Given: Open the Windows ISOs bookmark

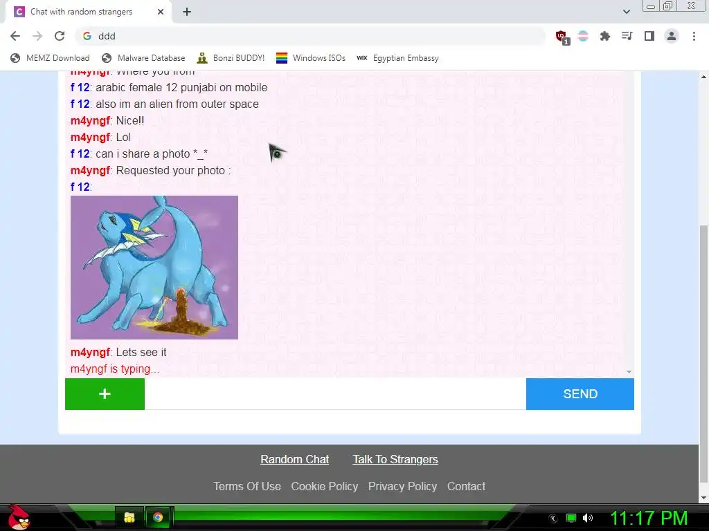Looking at the screenshot, I should pos(311,58).
